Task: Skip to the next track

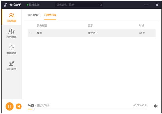Action: coord(19,106)
